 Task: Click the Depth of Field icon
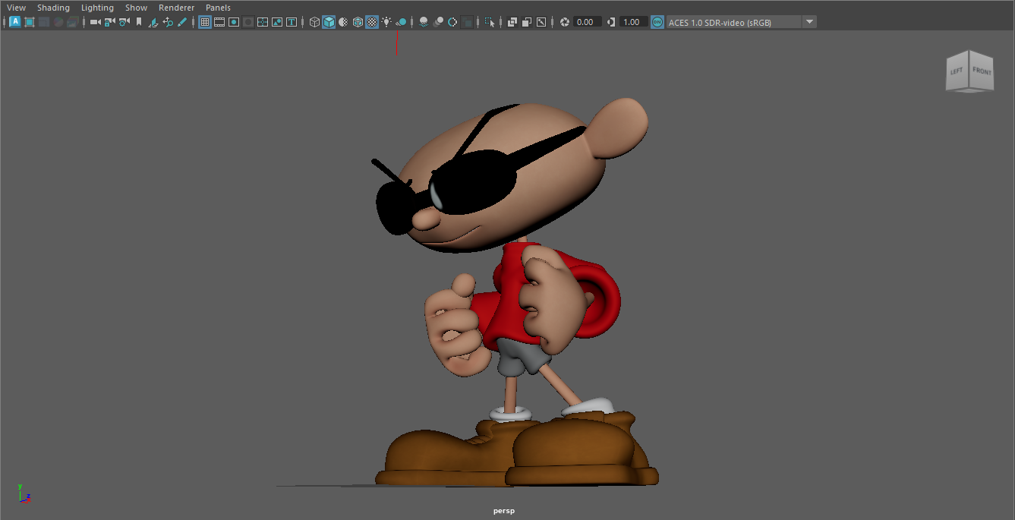tap(467, 22)
